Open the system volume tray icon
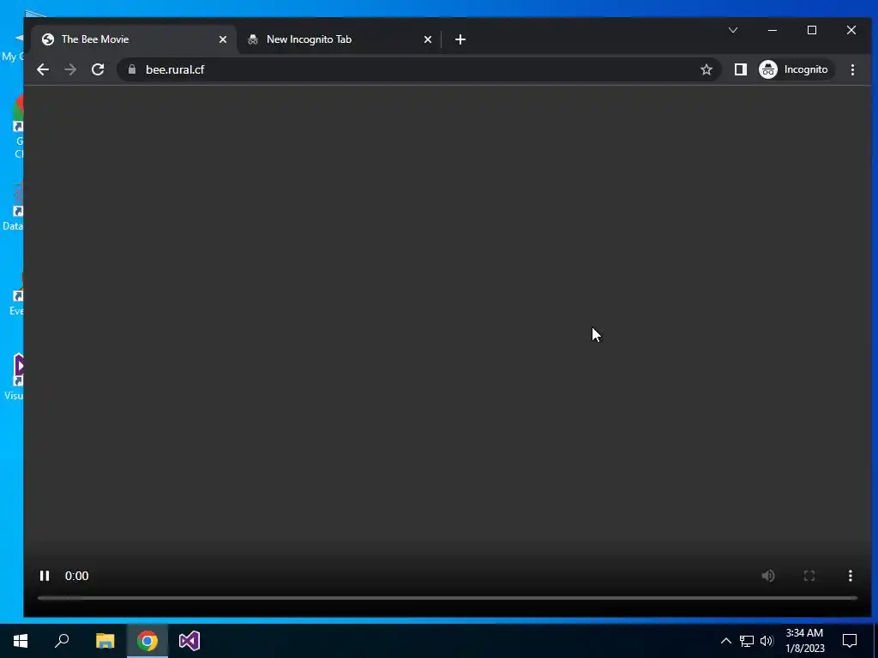 767,641
